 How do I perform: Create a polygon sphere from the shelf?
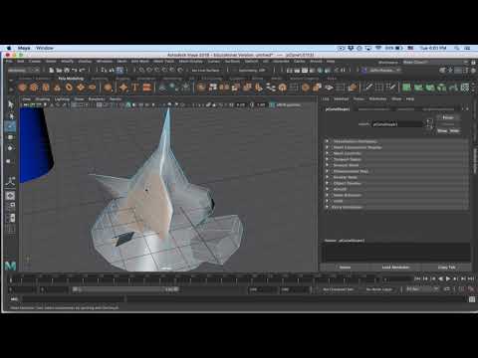[x=22, y=88]
